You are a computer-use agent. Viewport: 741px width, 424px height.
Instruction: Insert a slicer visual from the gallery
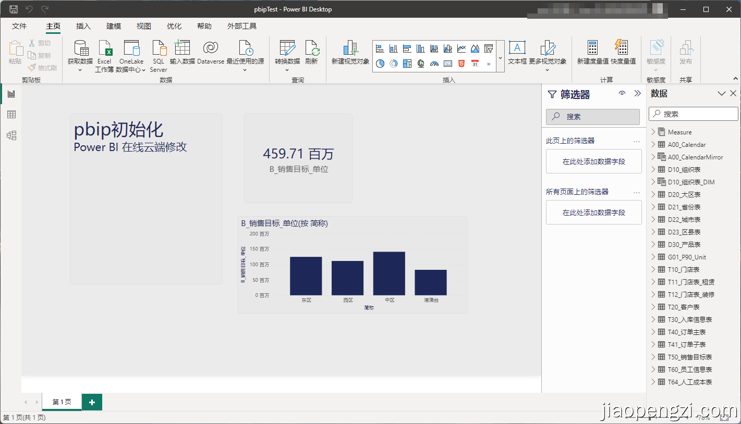489,49
